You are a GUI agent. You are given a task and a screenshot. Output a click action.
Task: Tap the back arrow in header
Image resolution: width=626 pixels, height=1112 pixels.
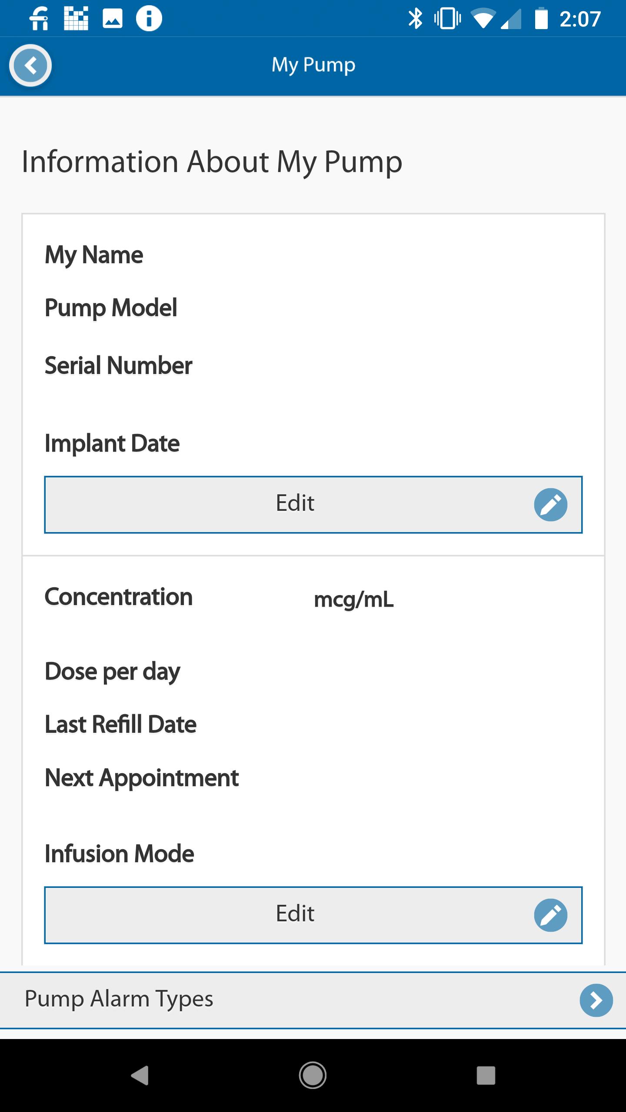30,66
